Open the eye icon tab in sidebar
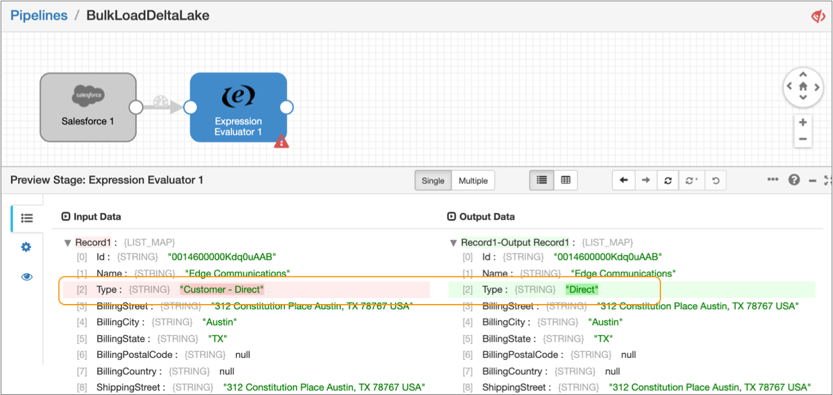The image size is (833, 395). (26, 277)
